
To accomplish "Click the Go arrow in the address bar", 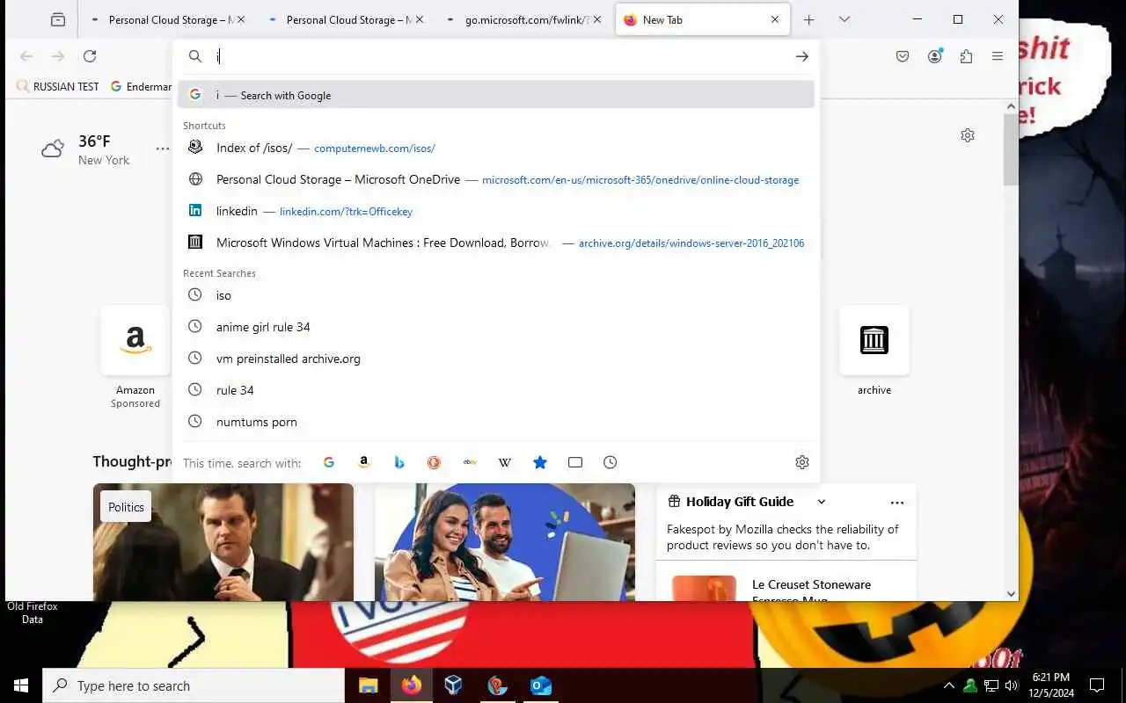I will pyautogui.click(x=801, y=56).
